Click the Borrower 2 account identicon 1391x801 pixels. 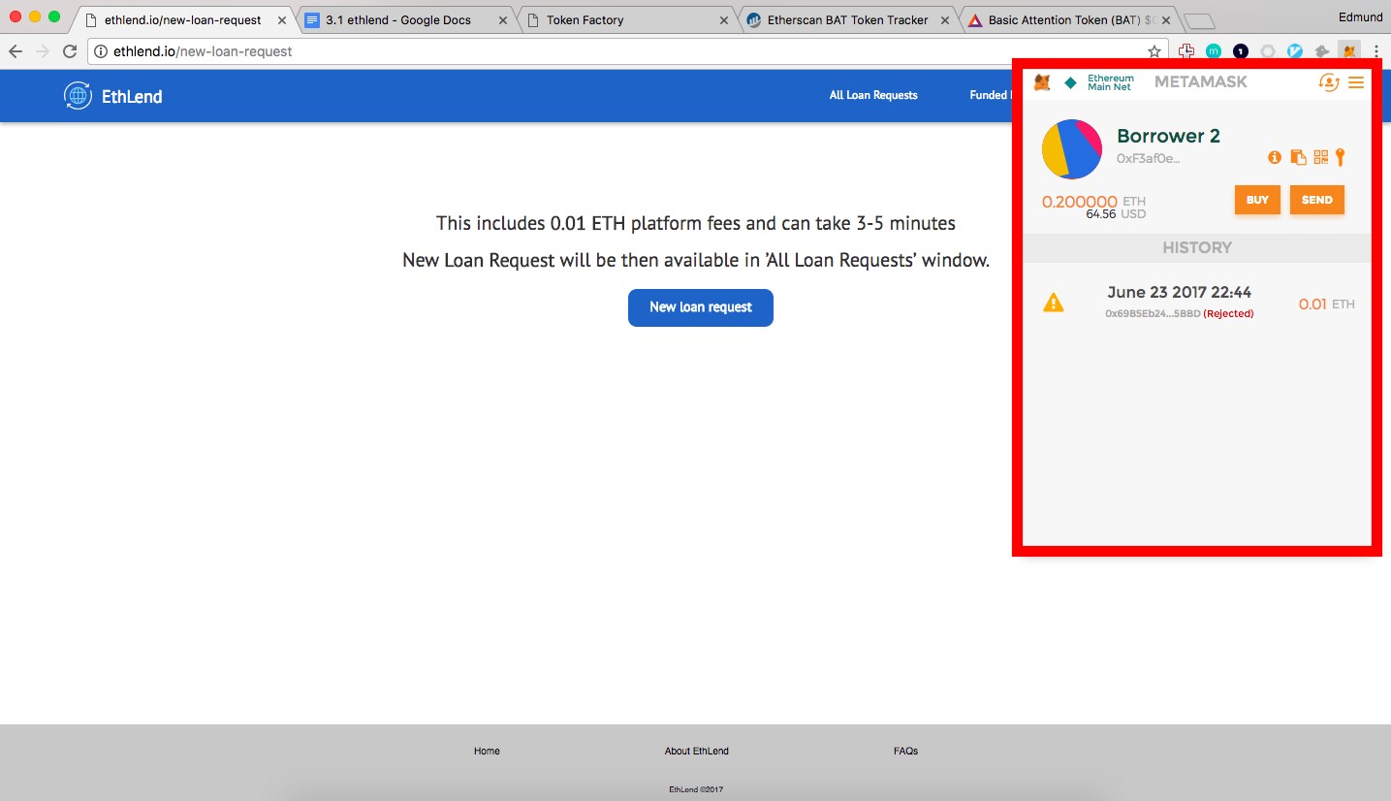(x=1072, y=149)
